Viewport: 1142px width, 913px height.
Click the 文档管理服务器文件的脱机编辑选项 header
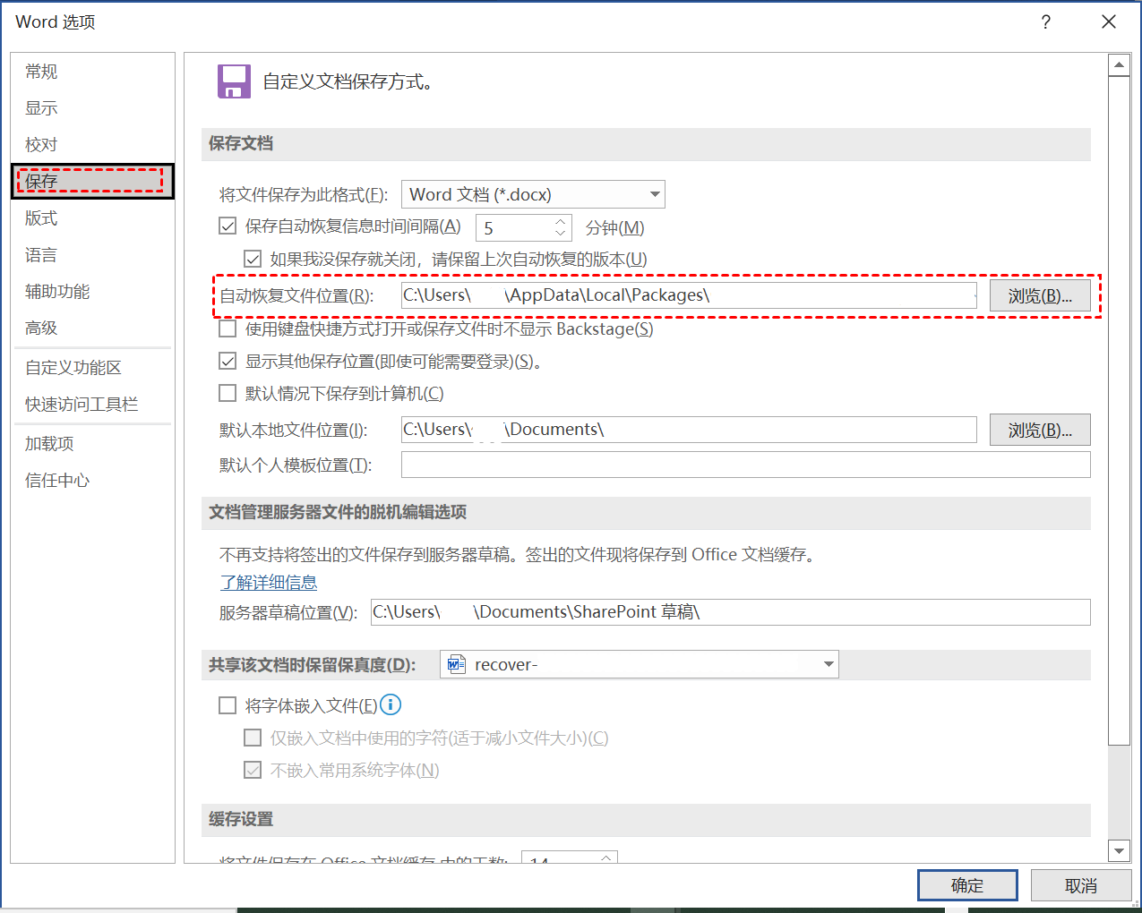pyautogui.click(x=338, y=512)
